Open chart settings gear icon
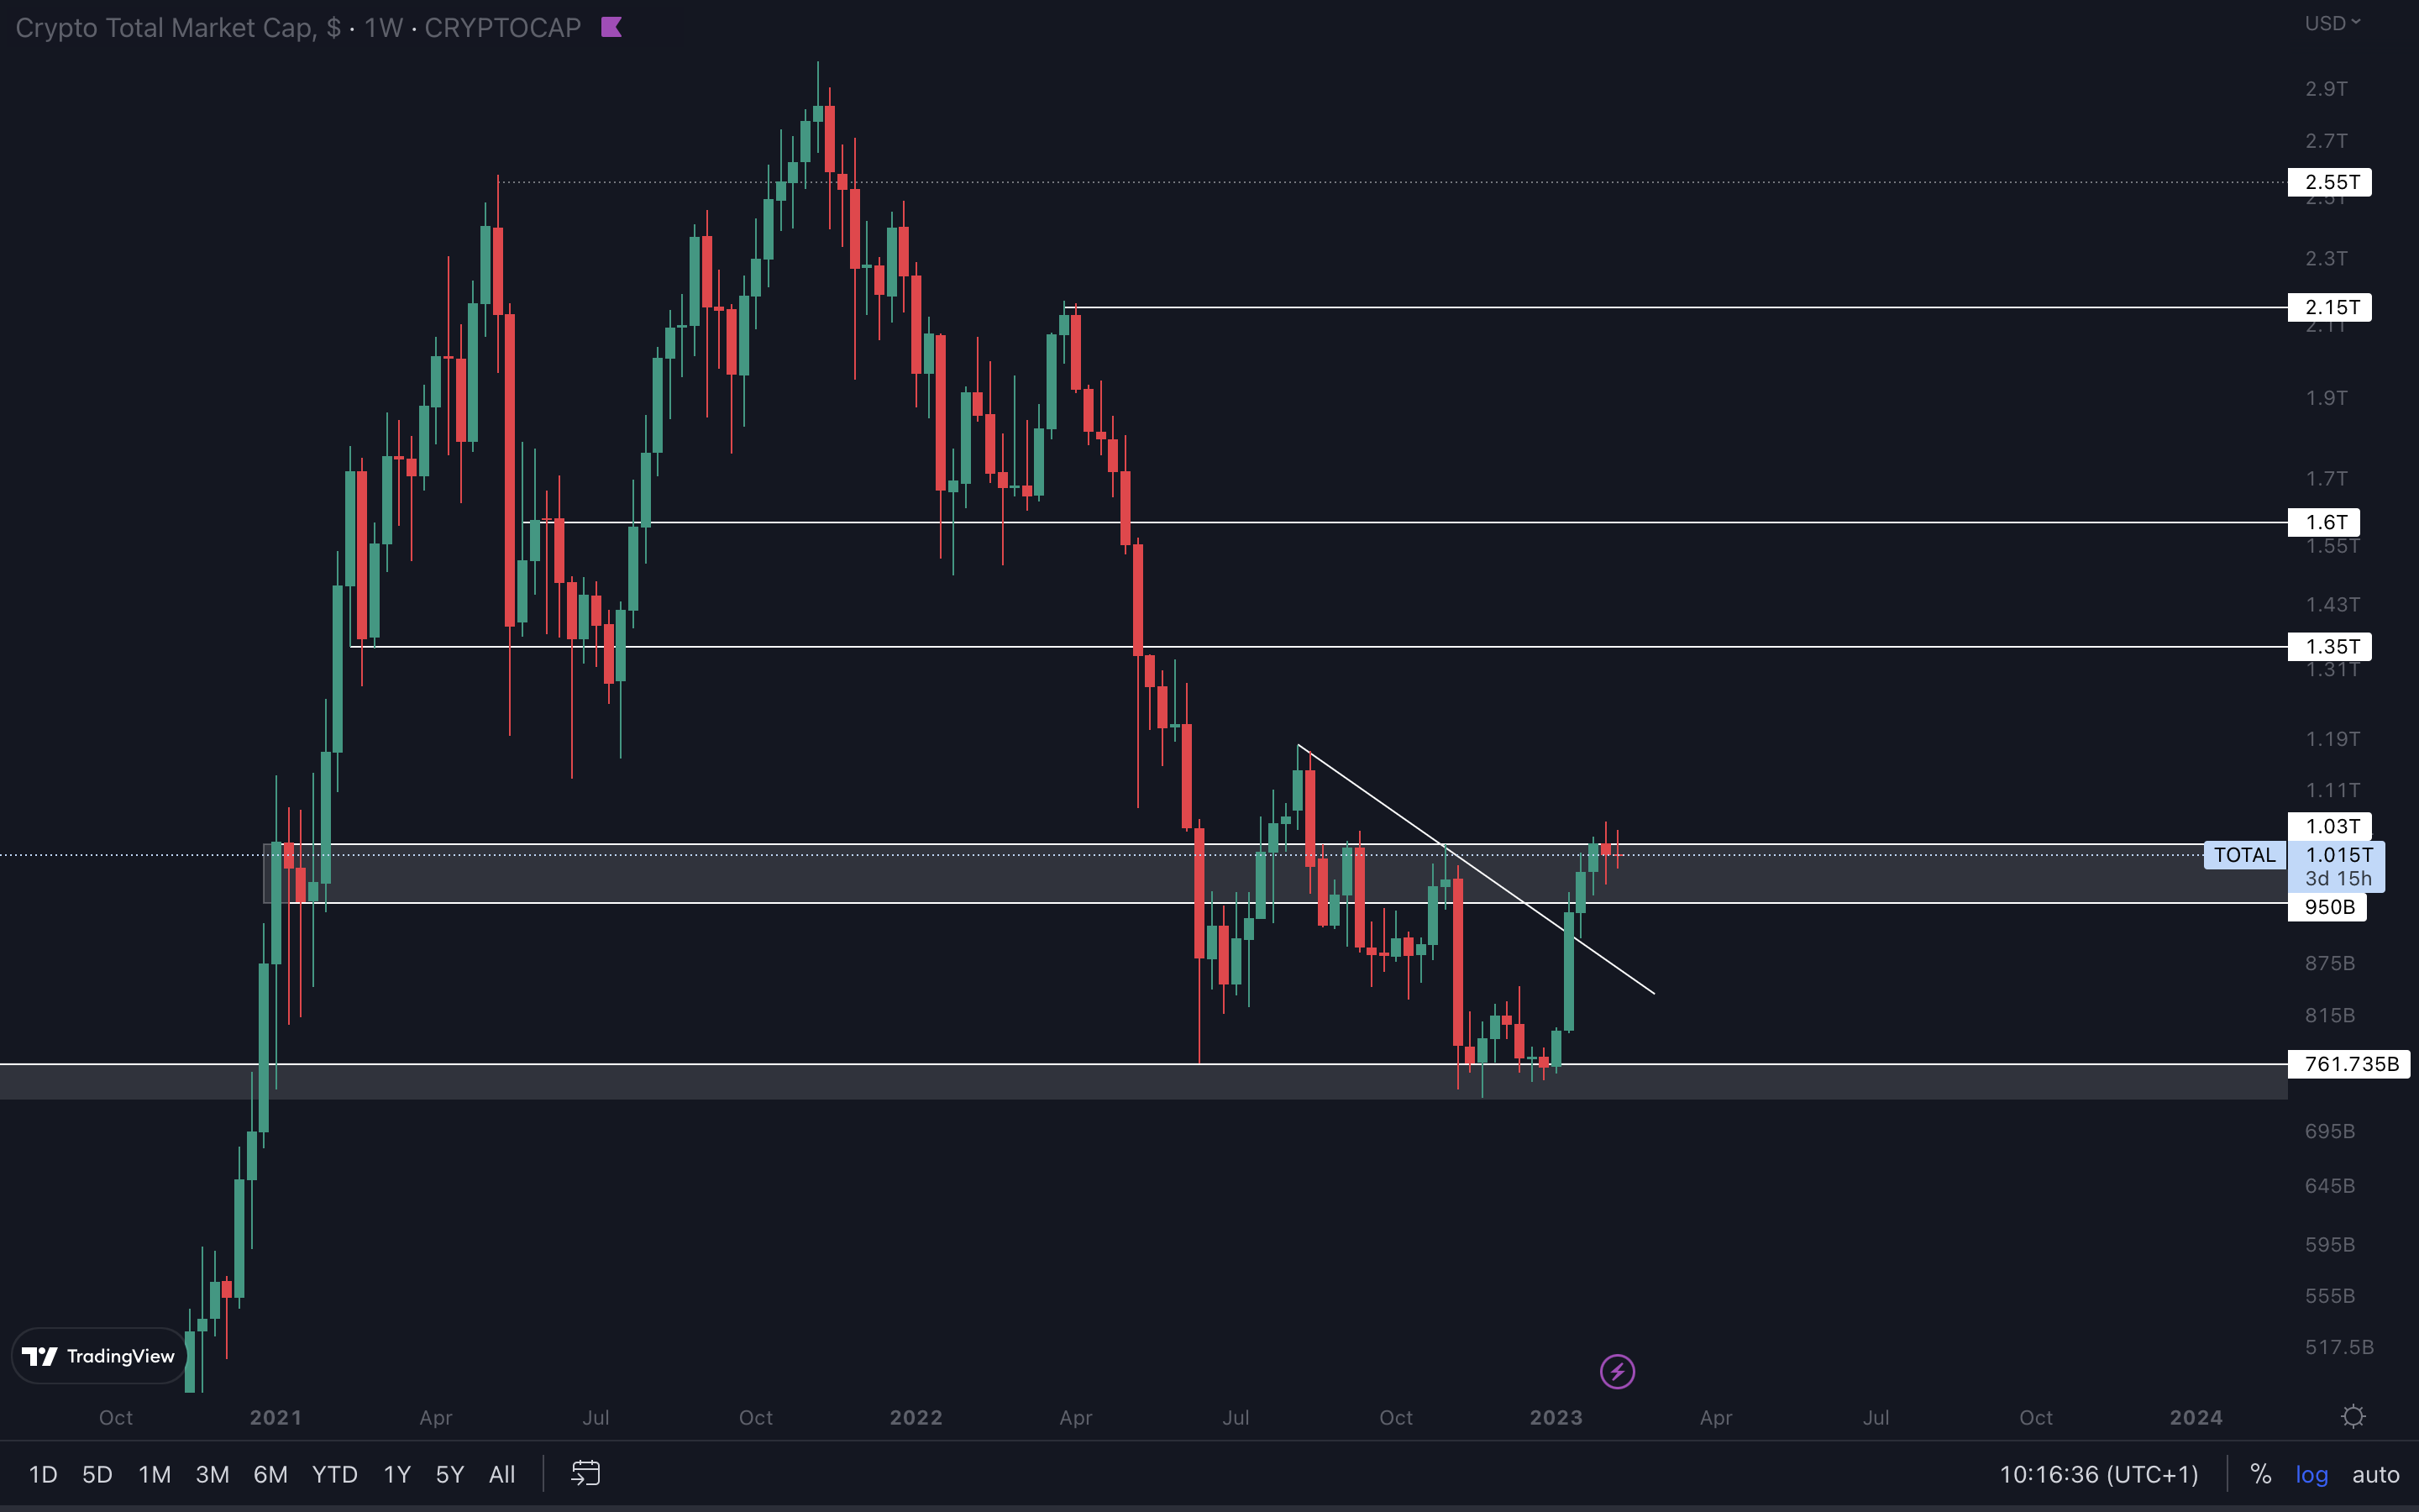This screenshot has height=1512, width=2419. point(2353,1417)
